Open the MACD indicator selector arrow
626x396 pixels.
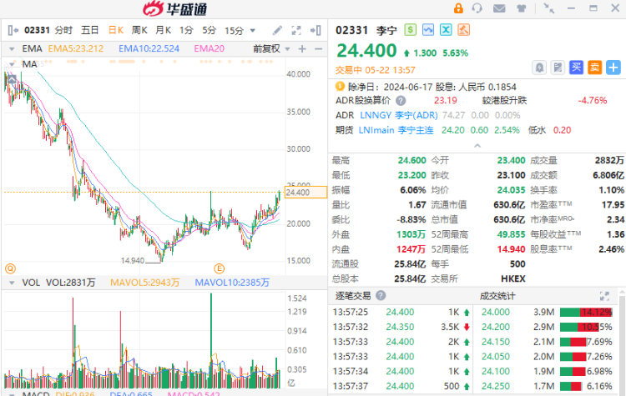tap(12, 394)
